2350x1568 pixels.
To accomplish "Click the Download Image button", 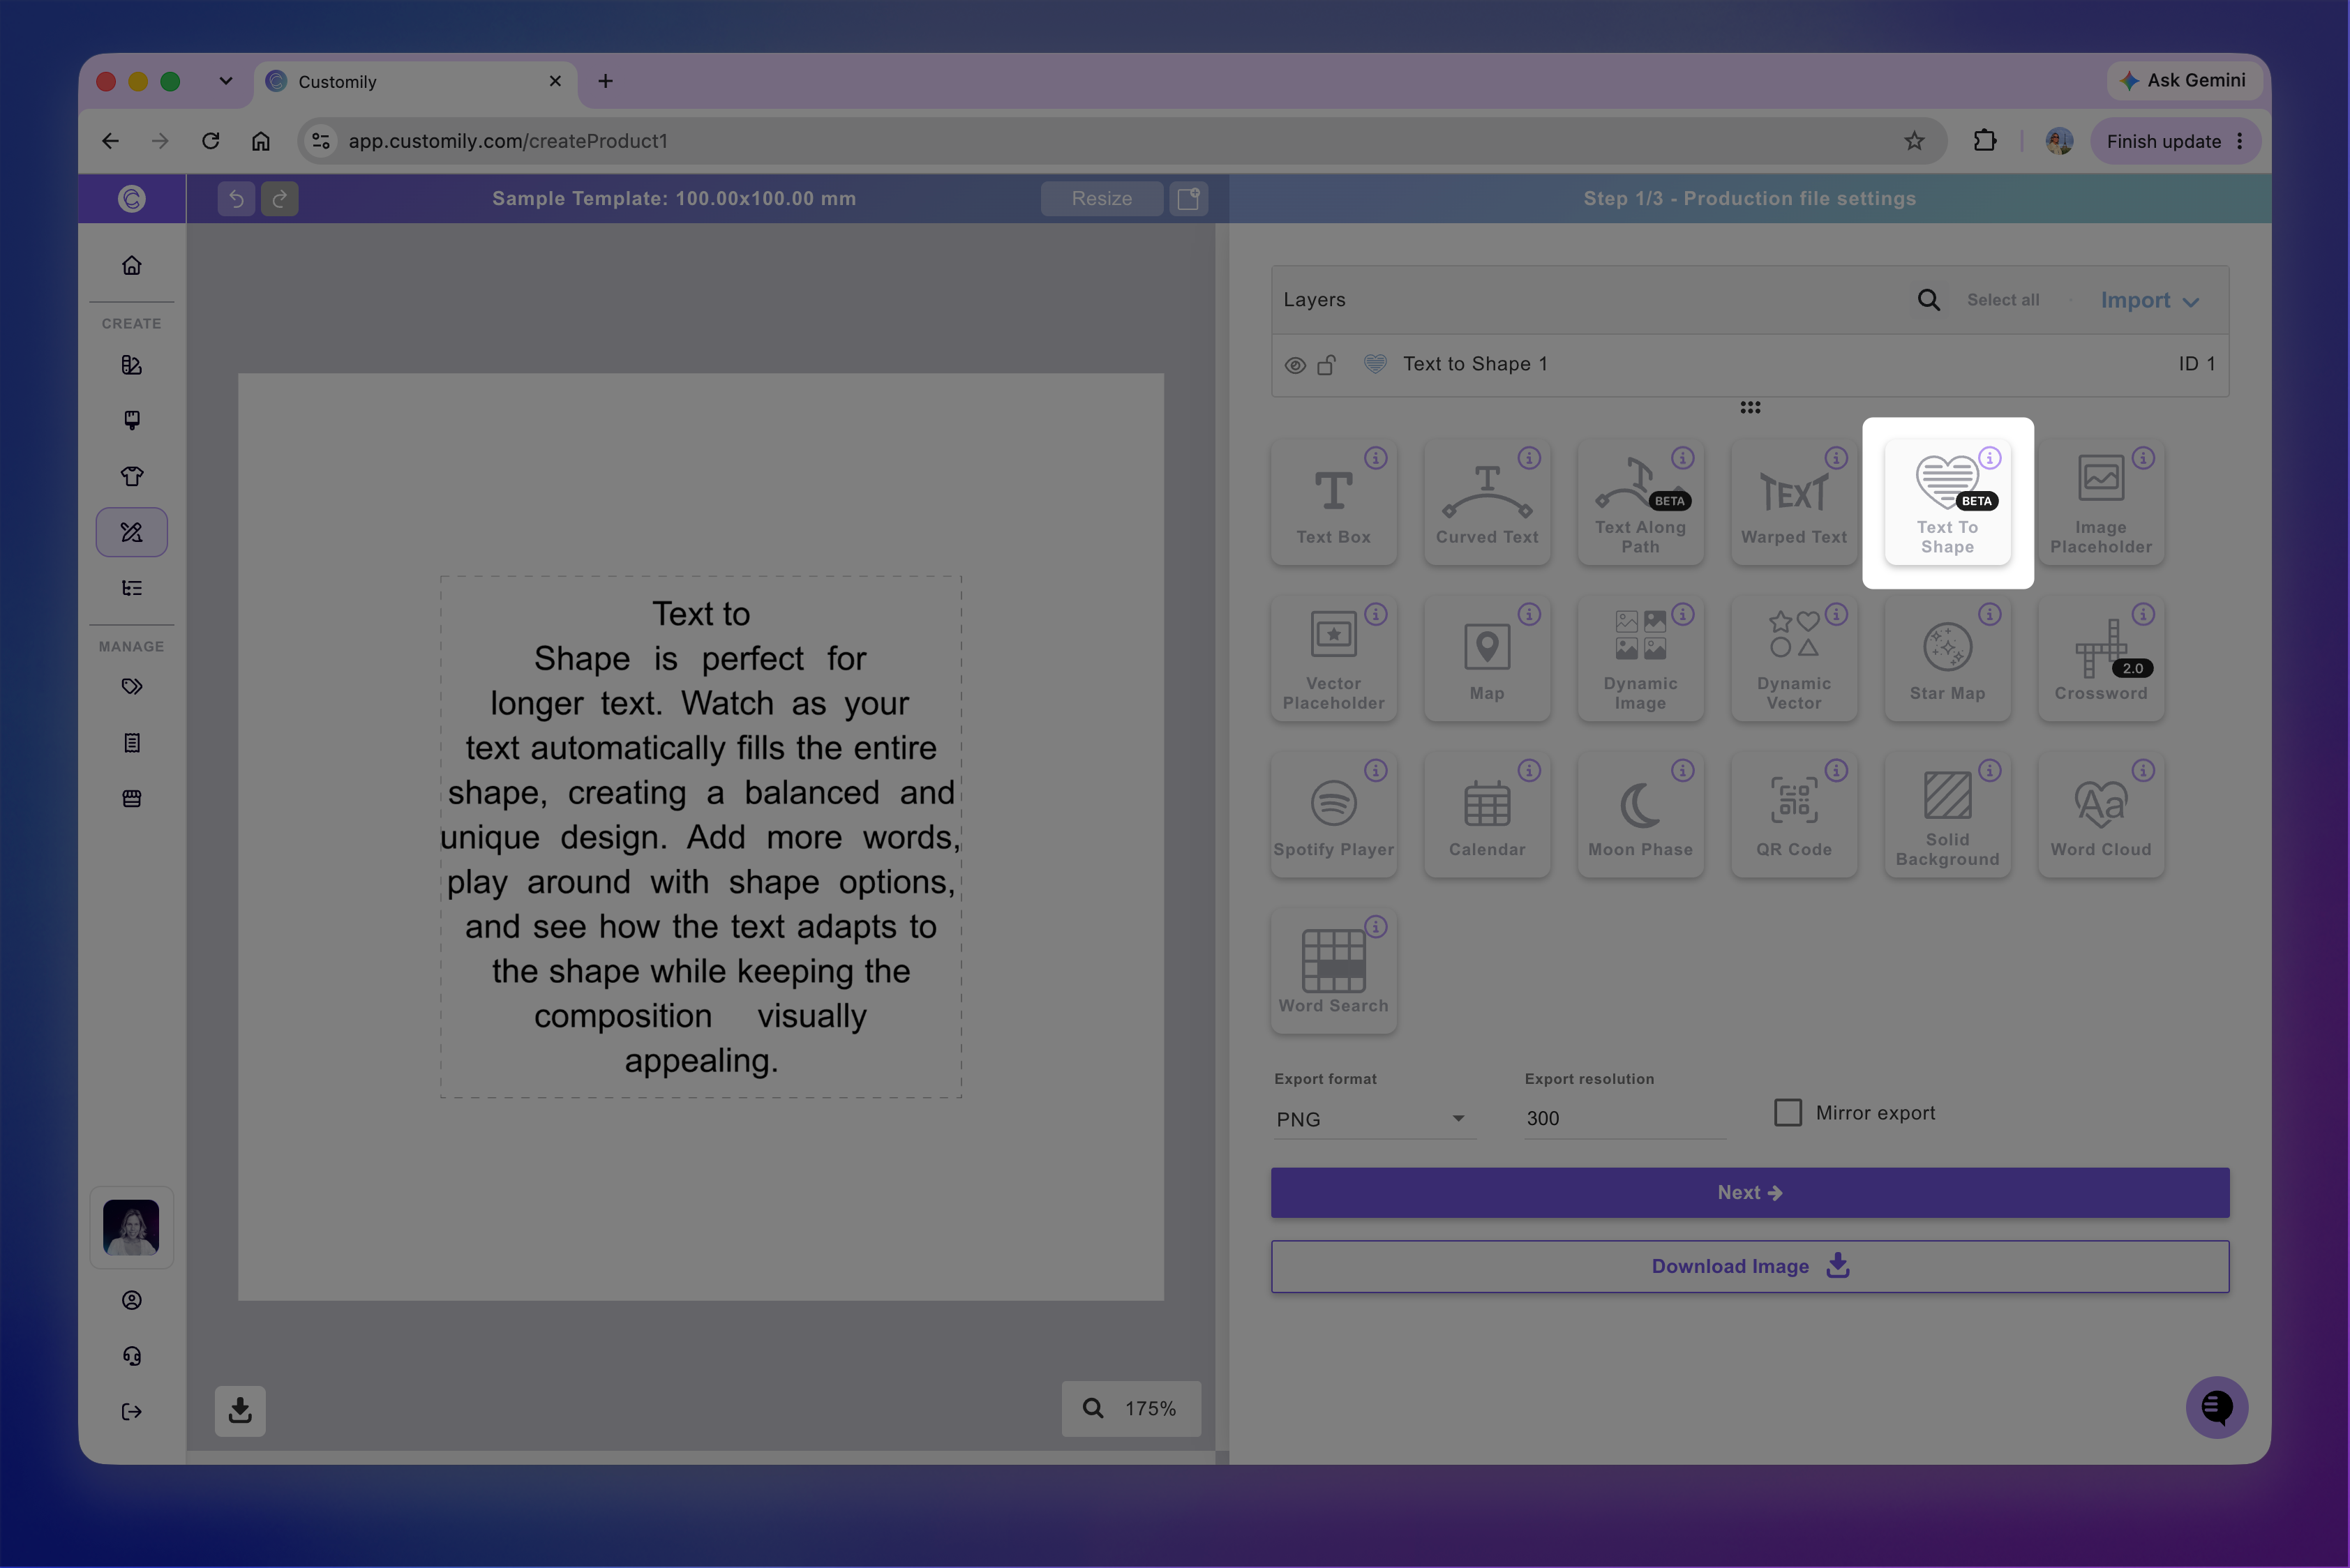I will [x=1750, y=1266].
